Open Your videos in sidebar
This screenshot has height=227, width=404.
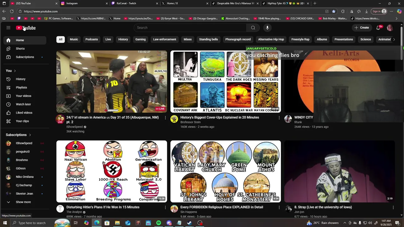tap(25, 96)
